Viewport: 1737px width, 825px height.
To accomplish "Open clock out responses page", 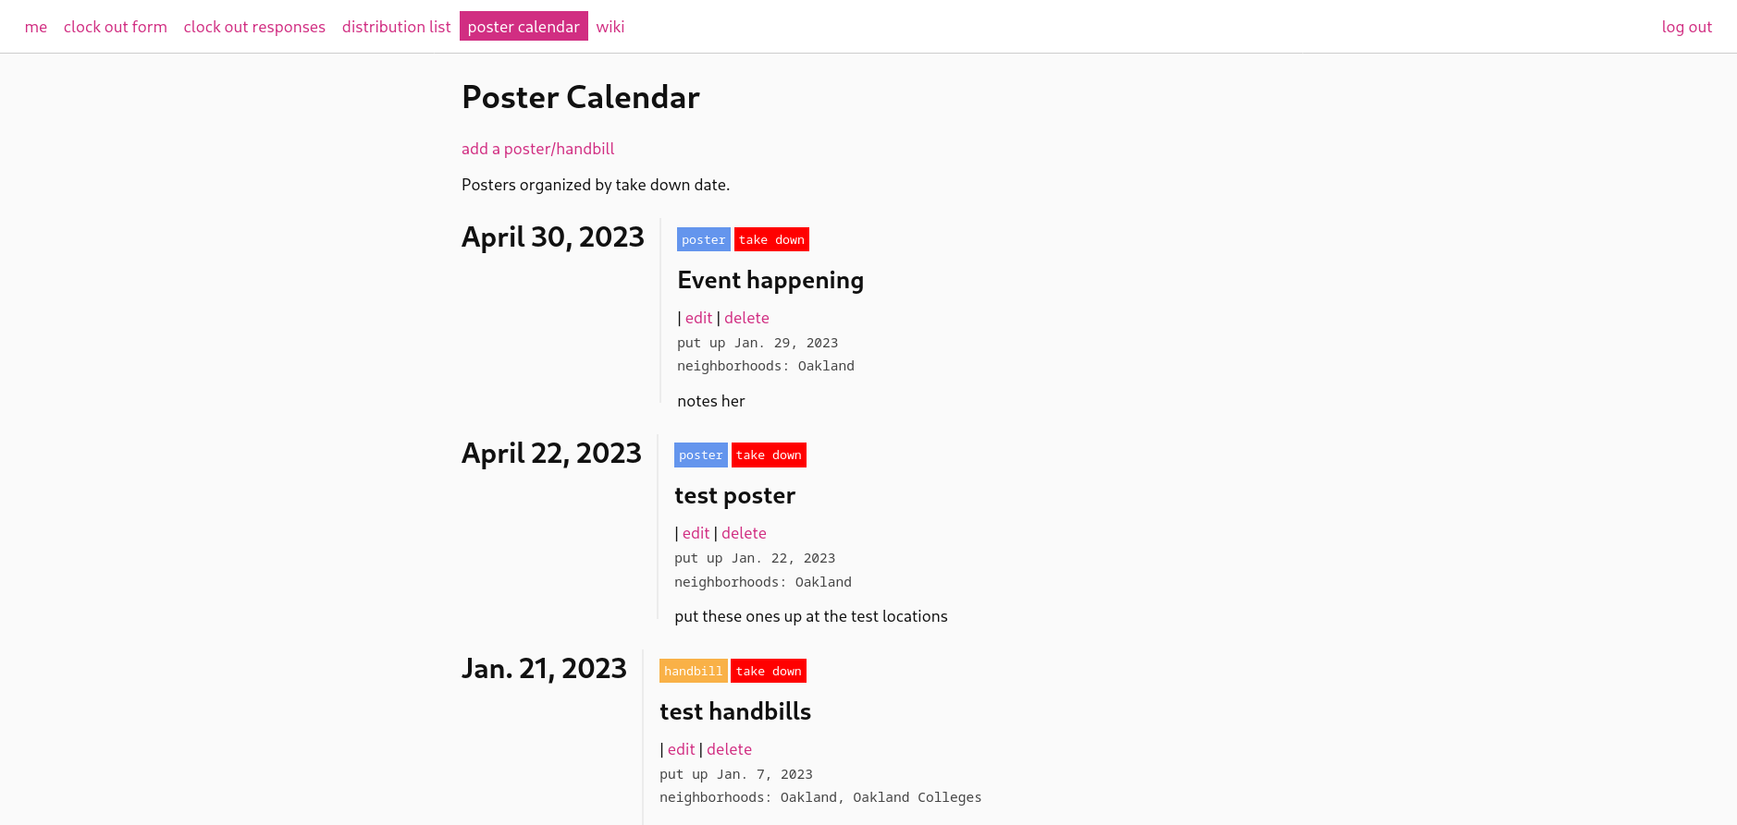I will click(x=254, y=27).
